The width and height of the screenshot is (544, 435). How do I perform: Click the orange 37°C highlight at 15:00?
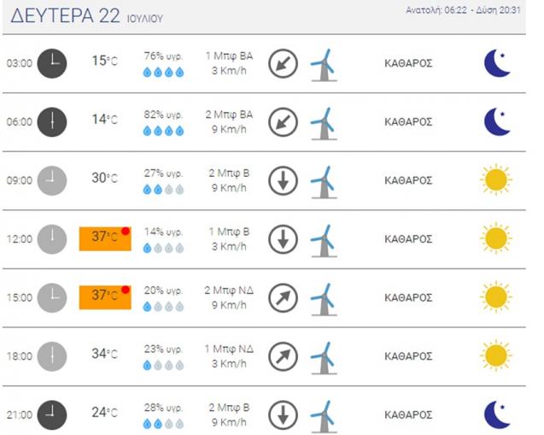pos(105,297)
